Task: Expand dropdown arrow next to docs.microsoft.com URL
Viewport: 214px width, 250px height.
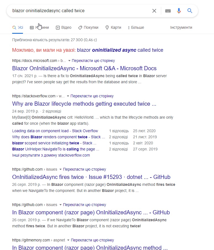Action: (69, 61)
